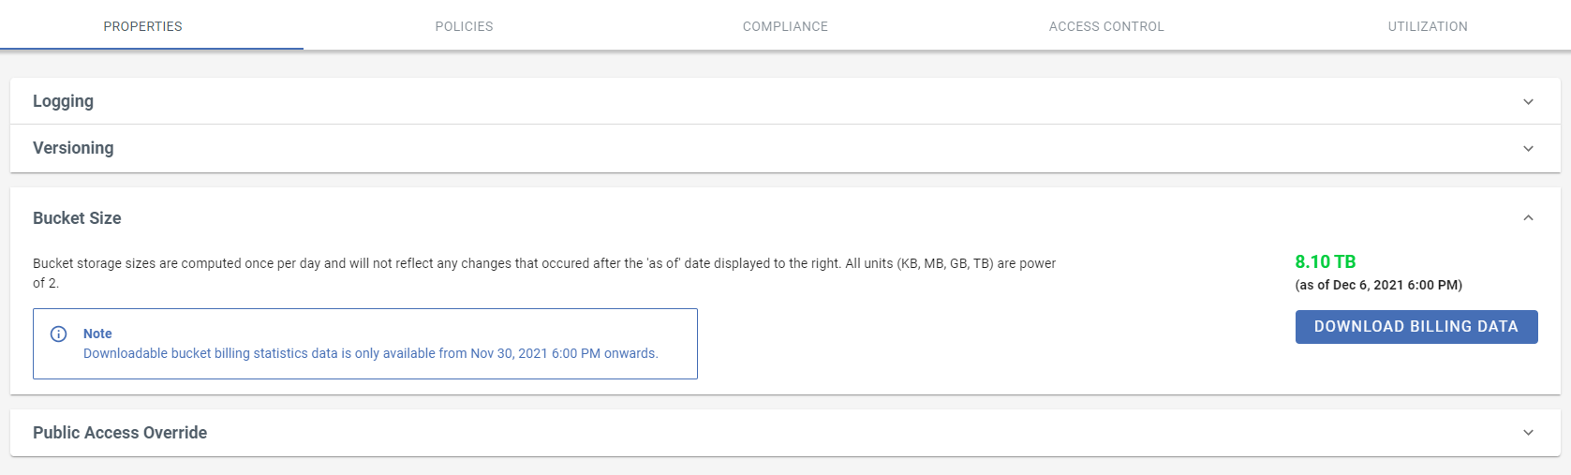The height and width of the screenshot is (475, 1571).
Task: Open the Compliance tab
Action: [x=785, y=26]
